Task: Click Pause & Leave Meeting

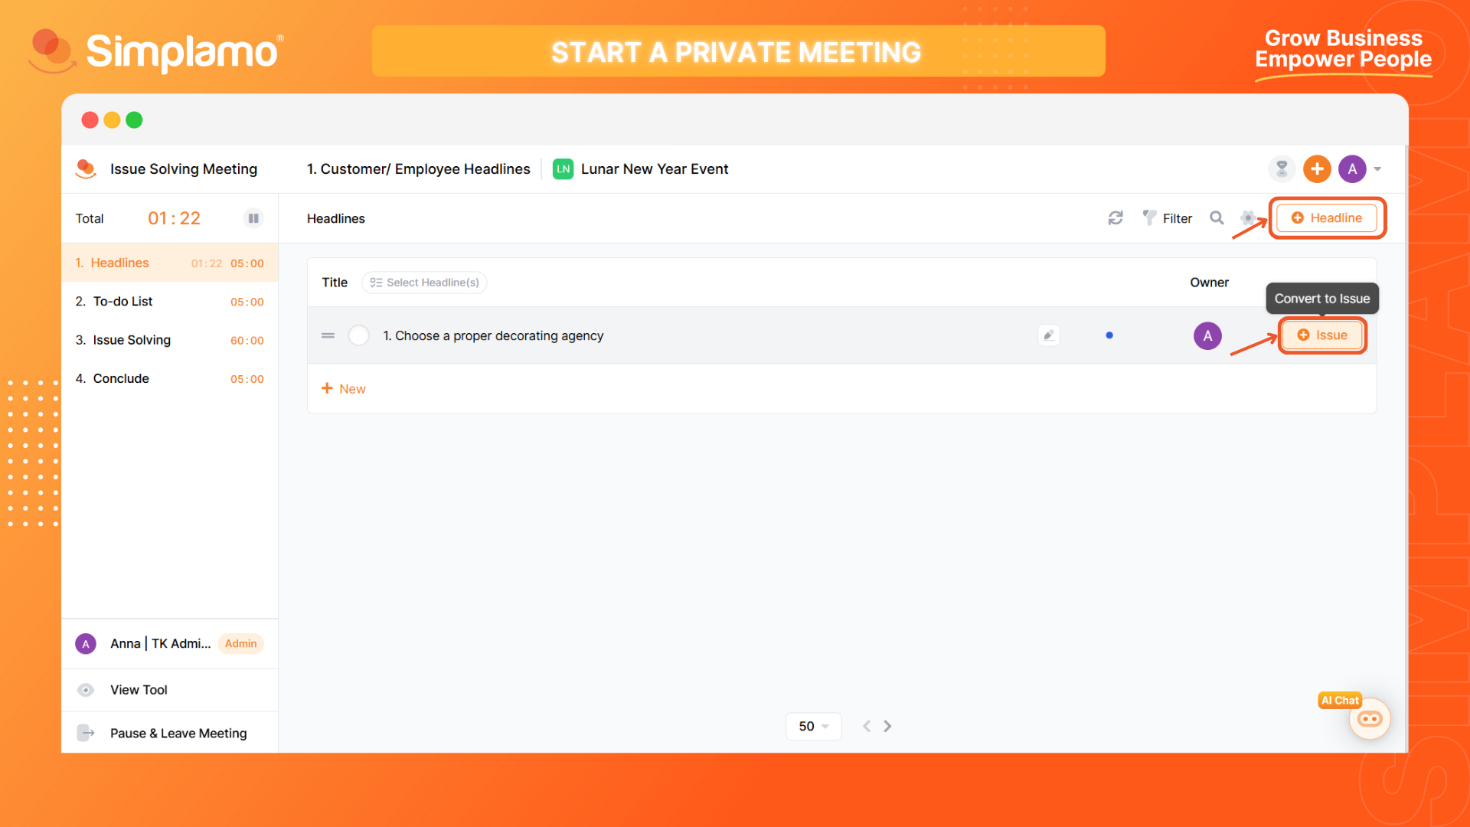Action: [x=169, y=733]
